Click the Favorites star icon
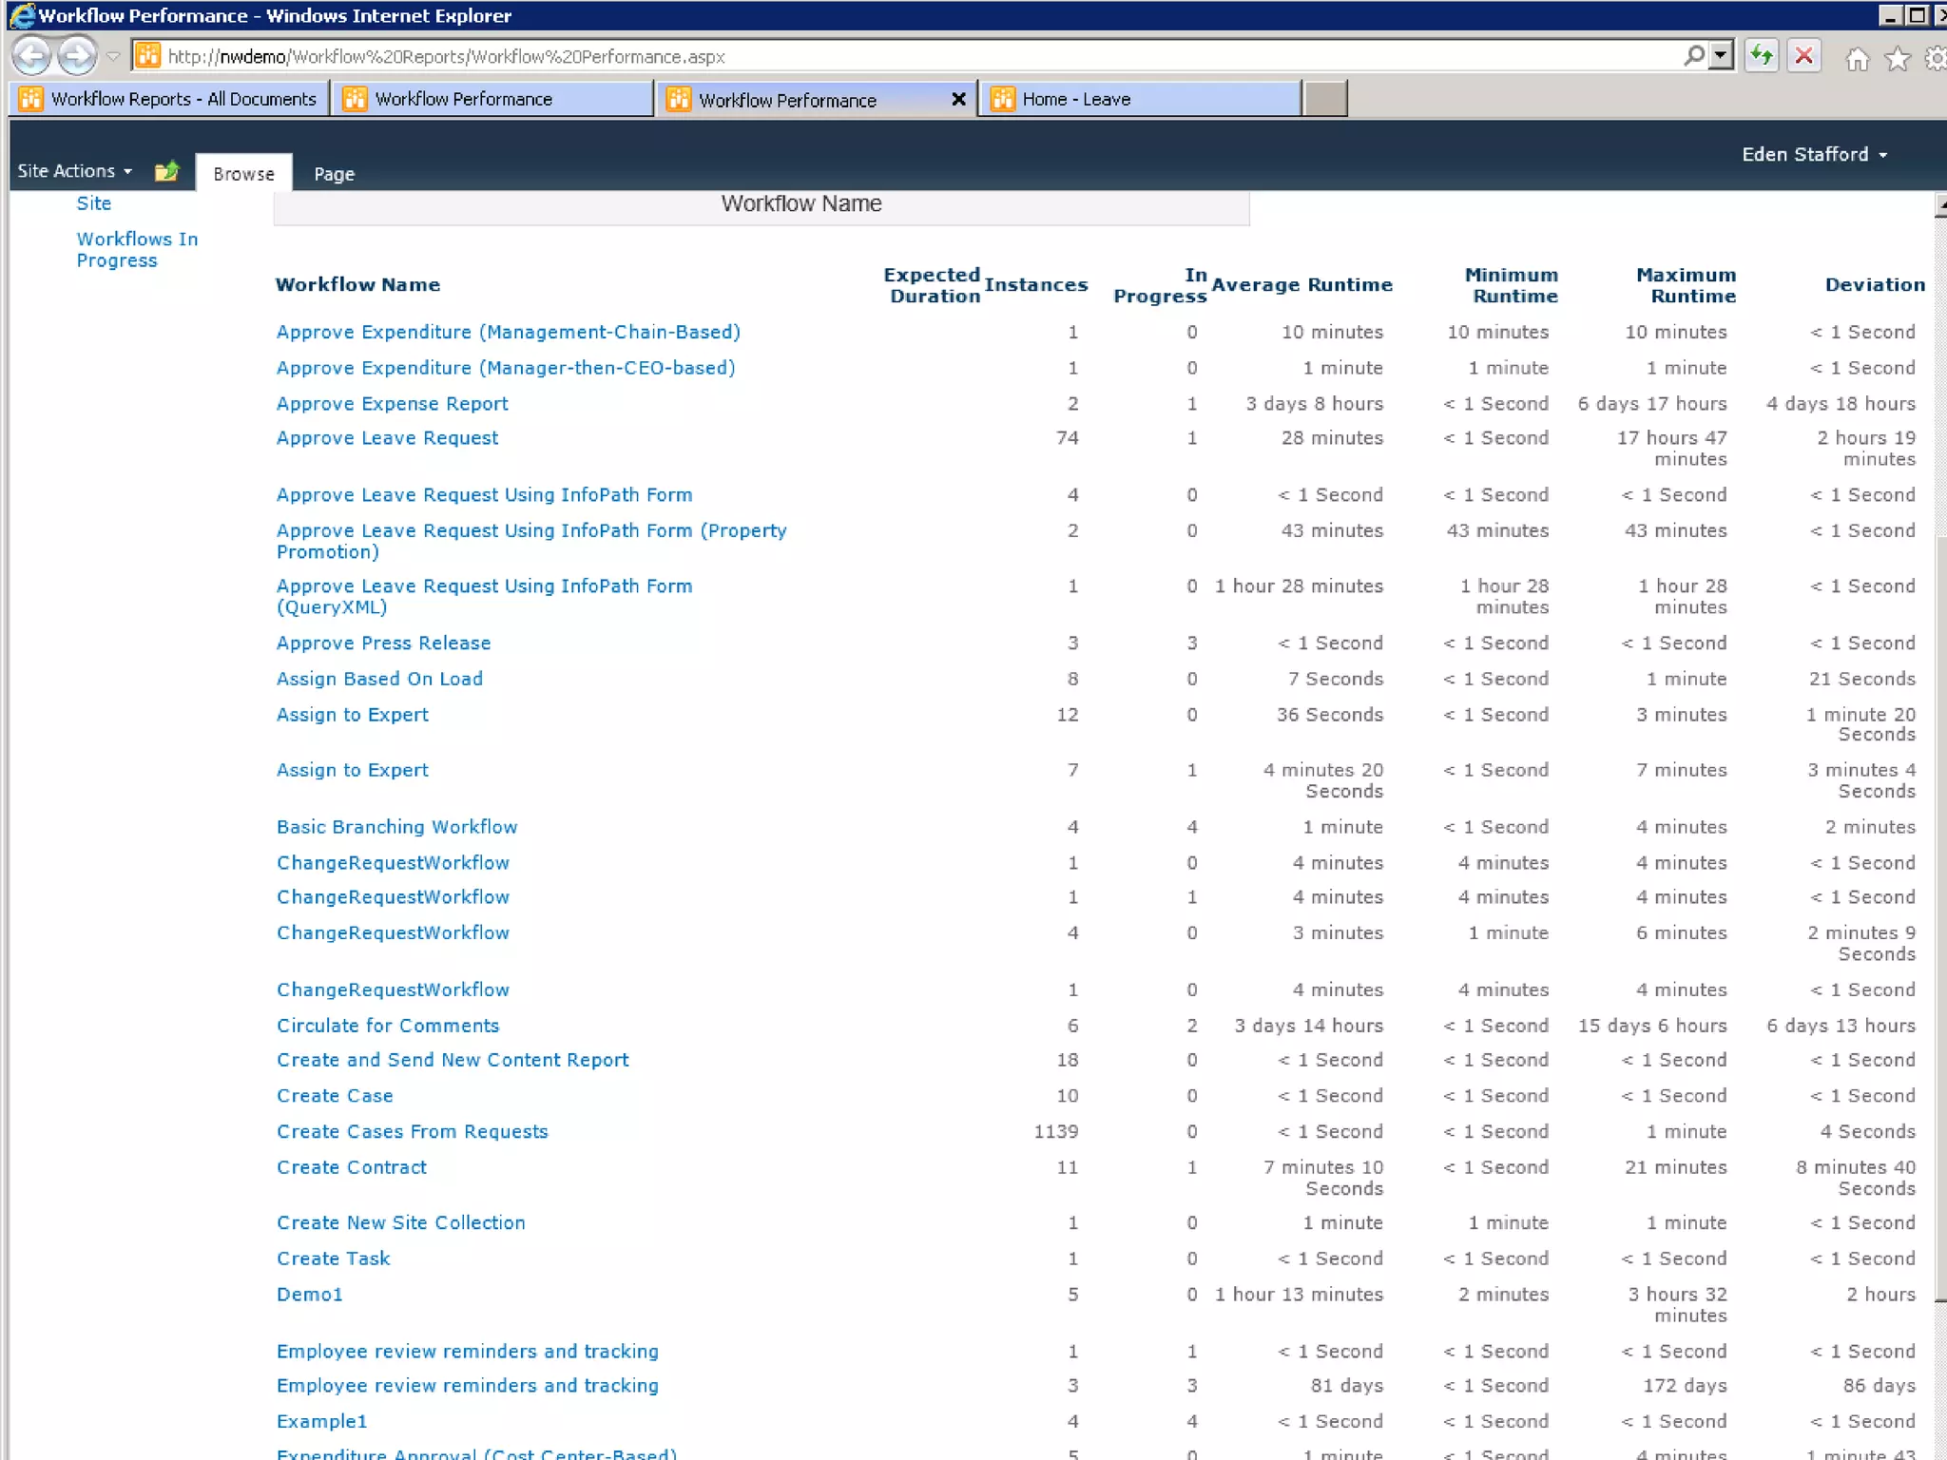This screenshot has width=1947, height=1460. [1898, 60]
